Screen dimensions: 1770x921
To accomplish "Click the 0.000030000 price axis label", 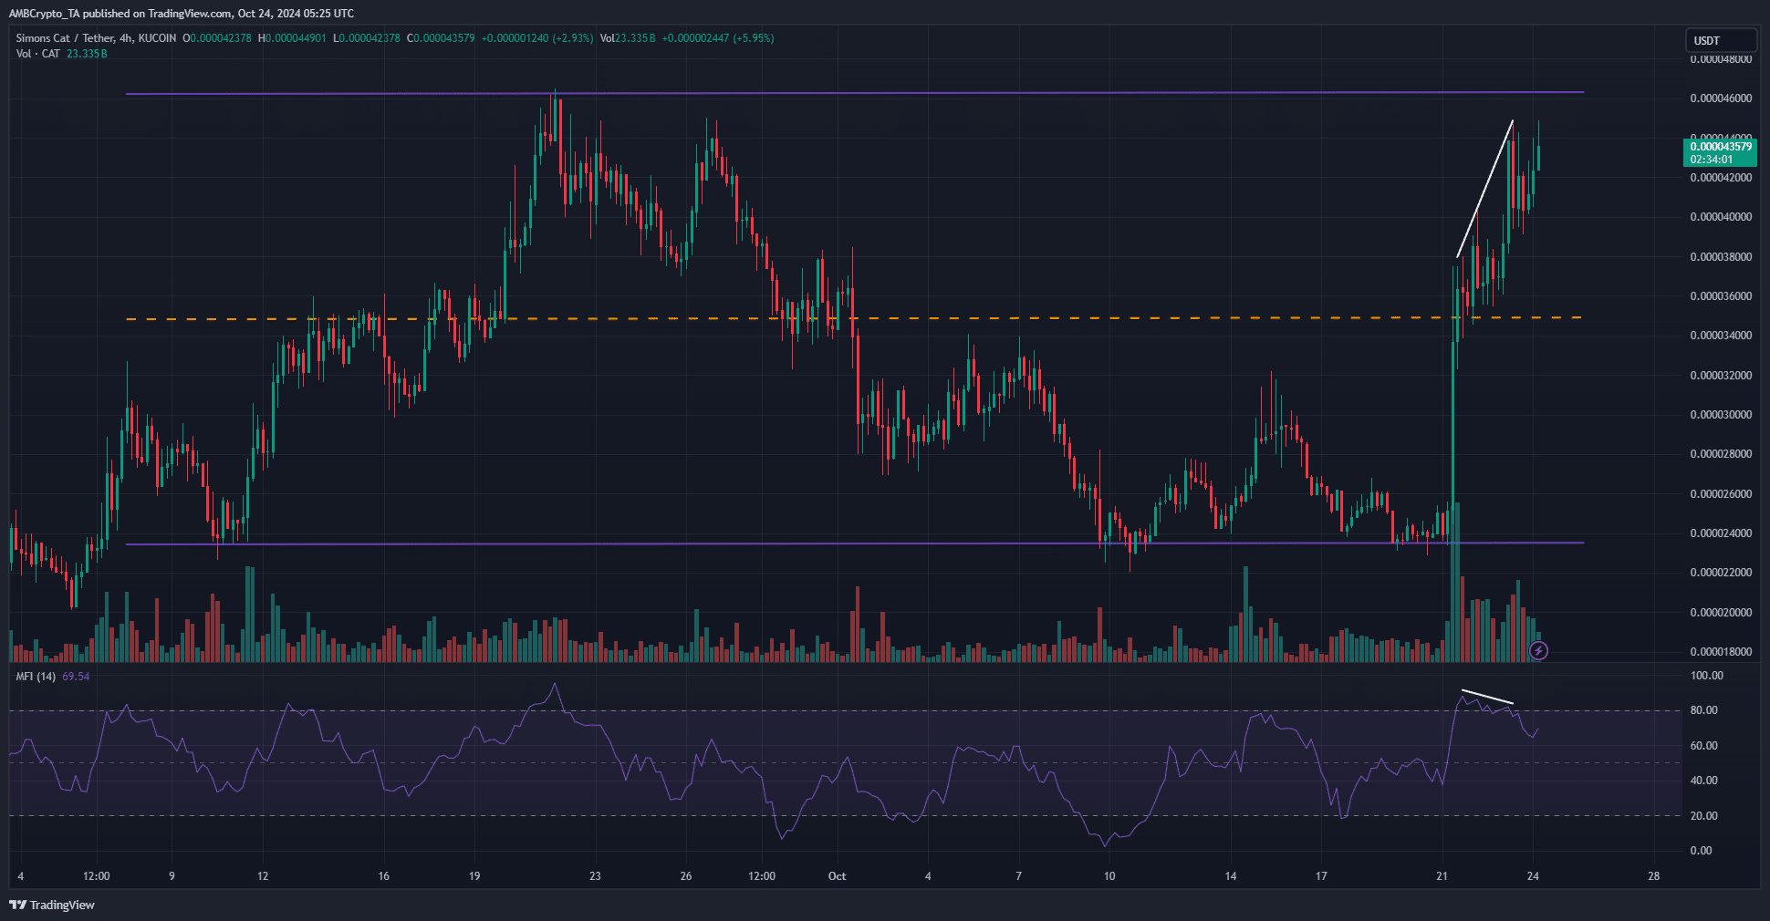I will pyautogui.click(x=1721, y=415).
